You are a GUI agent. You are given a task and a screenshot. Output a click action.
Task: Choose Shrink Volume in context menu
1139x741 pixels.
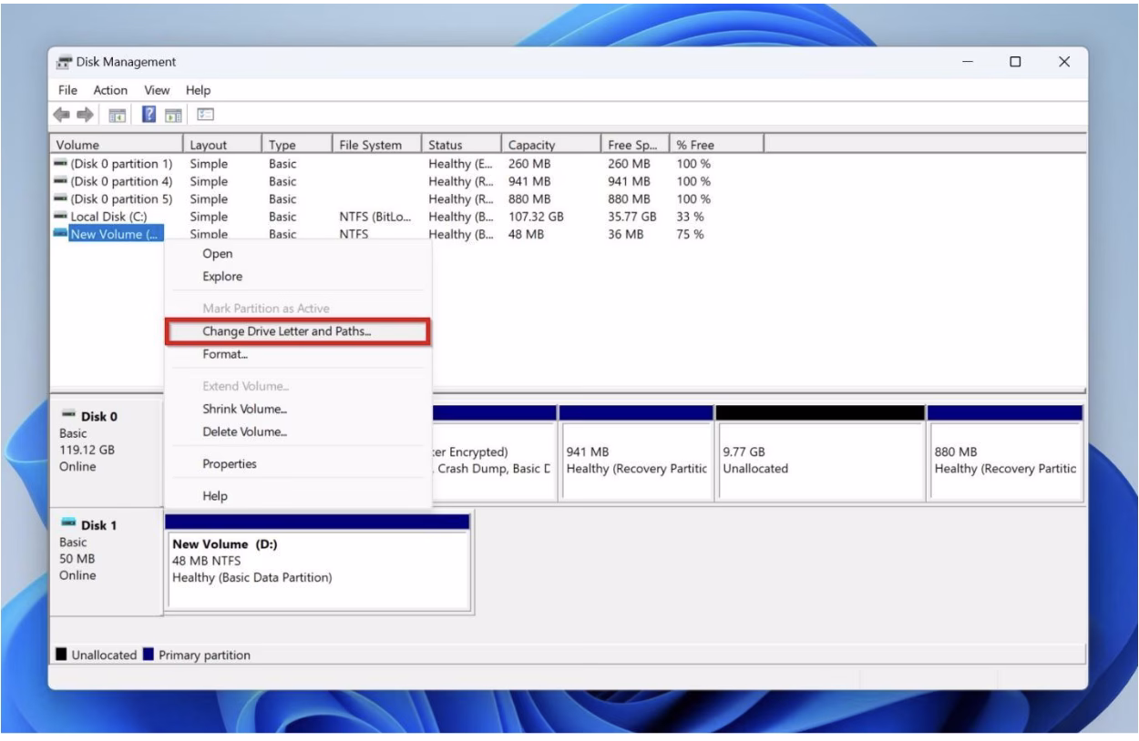[x=244, y=410]
